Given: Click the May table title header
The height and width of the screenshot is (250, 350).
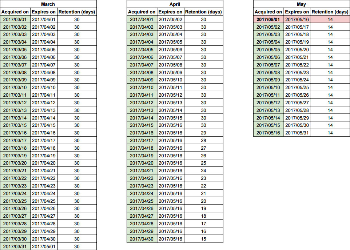Looking at the screenshot, I should coord(301,4).
